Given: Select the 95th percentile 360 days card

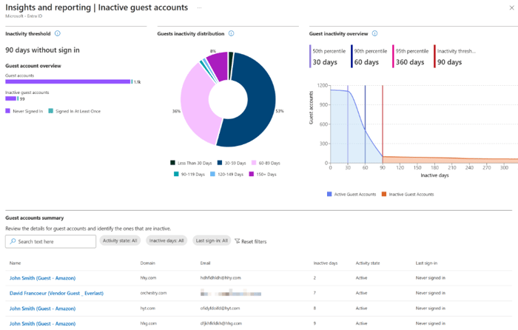Looking at the screenshot, I should tap(411, 56).
